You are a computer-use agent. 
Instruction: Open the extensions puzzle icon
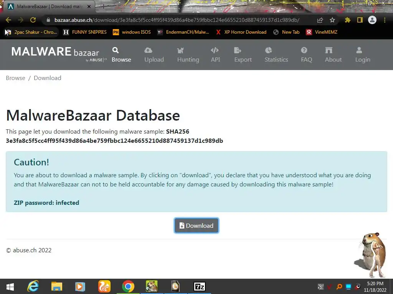(347, 20)
